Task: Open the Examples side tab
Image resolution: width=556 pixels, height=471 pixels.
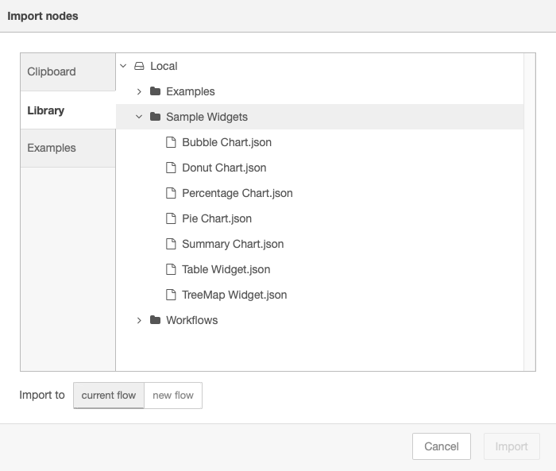Action: [x=68, y=148]
